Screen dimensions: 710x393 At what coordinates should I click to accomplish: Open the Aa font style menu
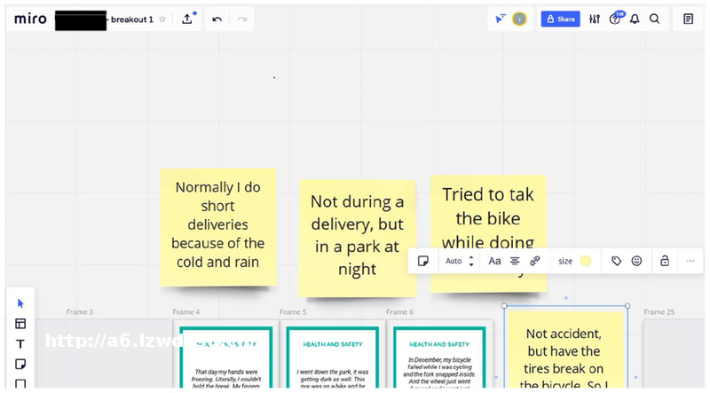[x=494, y=261]
